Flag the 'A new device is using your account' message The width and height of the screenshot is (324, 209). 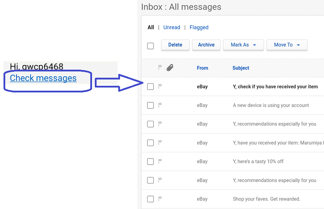click(x=160, y=105)
